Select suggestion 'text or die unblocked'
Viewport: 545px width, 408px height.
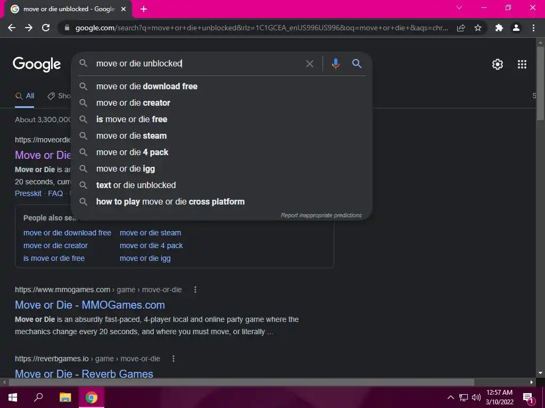tap(221, 185)
